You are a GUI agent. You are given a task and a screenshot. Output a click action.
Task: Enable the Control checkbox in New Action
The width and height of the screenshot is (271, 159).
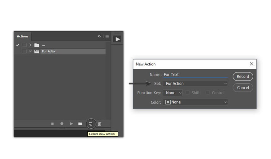pyautogui.click(x=208, y=93)
